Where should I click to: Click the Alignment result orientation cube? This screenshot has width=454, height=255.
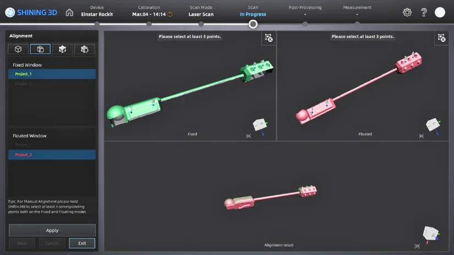(431, 234)
